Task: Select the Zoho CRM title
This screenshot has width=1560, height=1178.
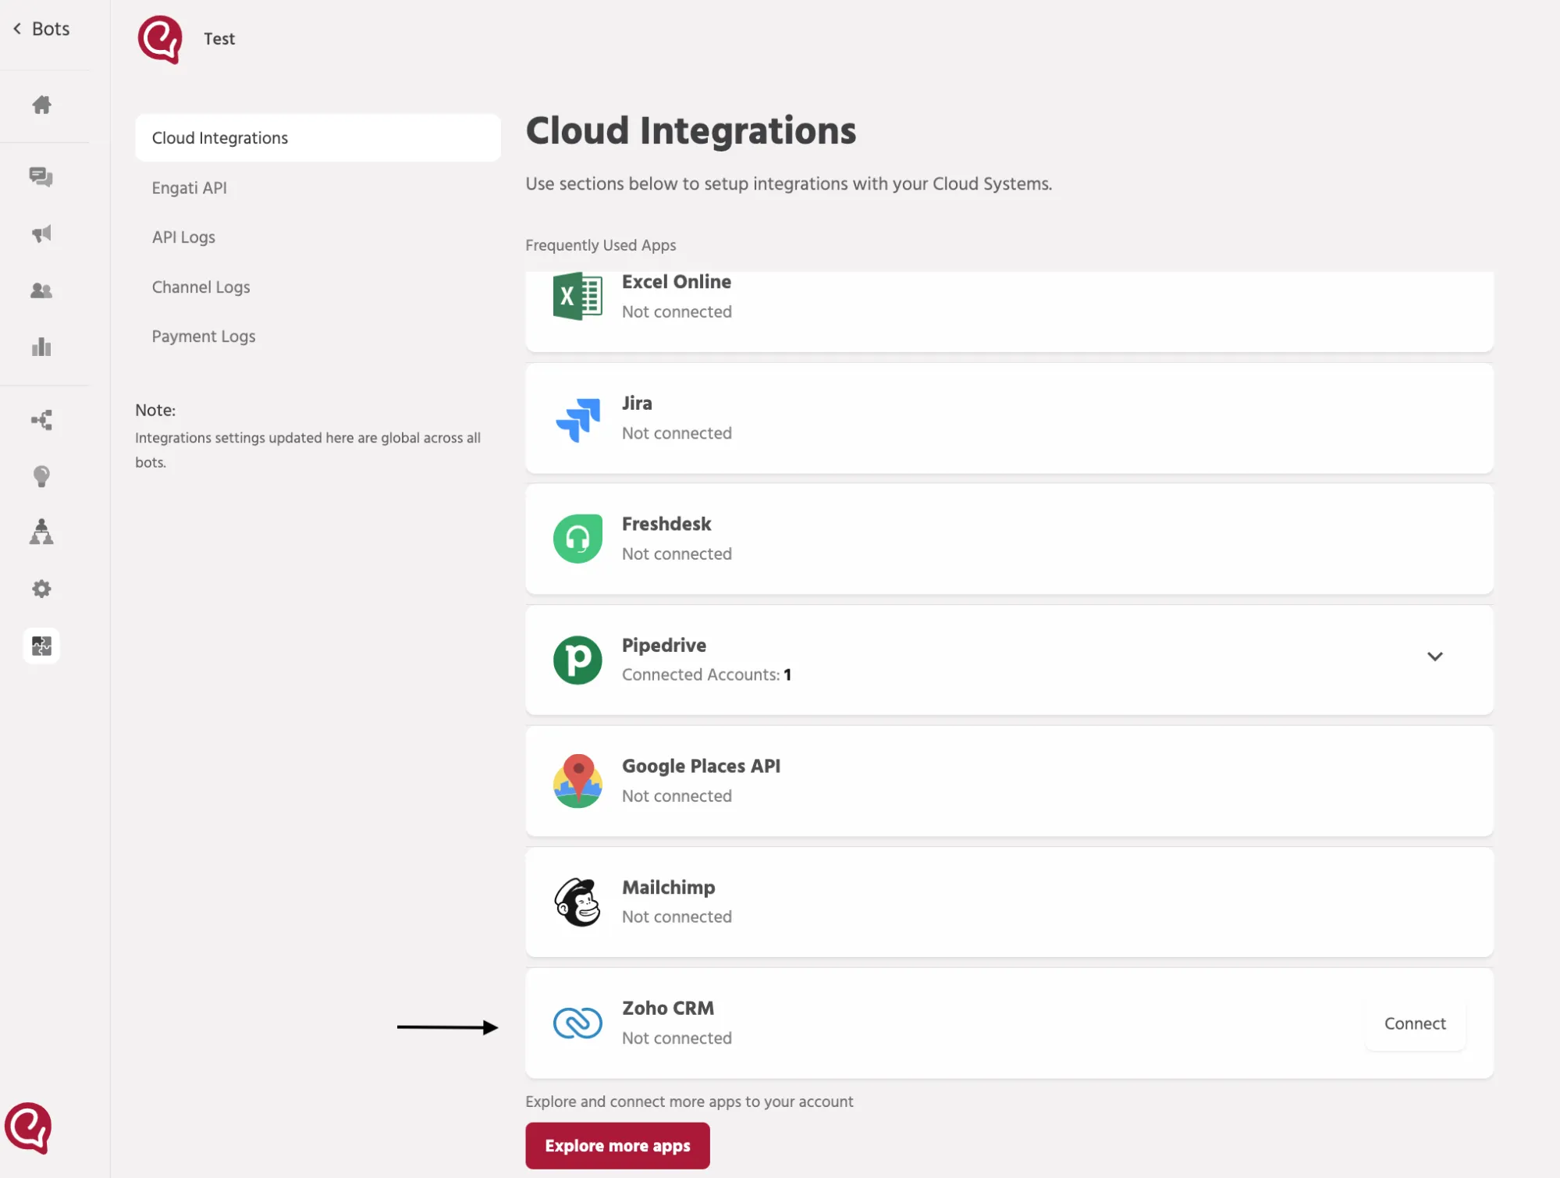Action: (x=668, y=1008)
